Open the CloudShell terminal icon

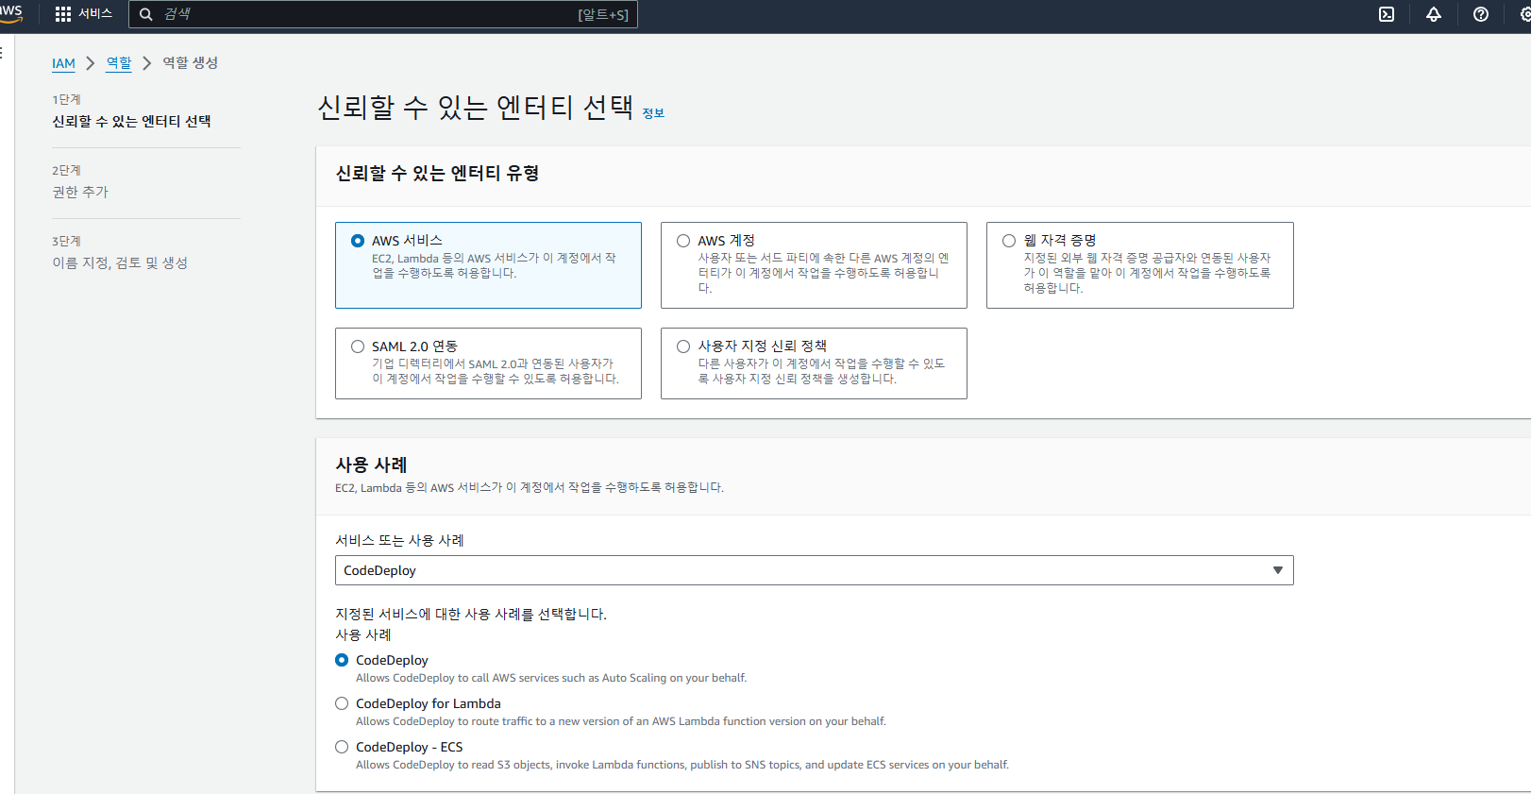1387,14
